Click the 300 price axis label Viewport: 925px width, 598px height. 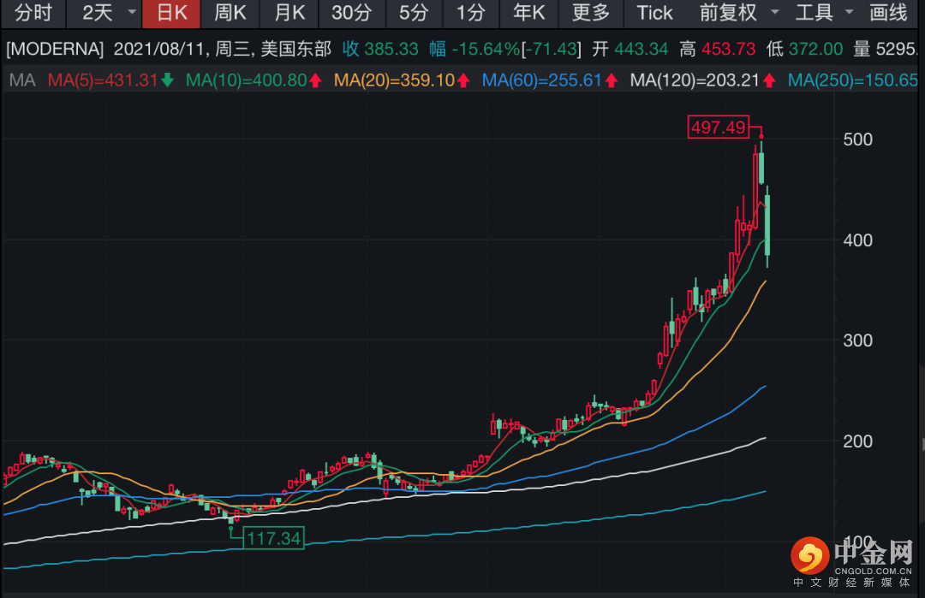point(857,340)
